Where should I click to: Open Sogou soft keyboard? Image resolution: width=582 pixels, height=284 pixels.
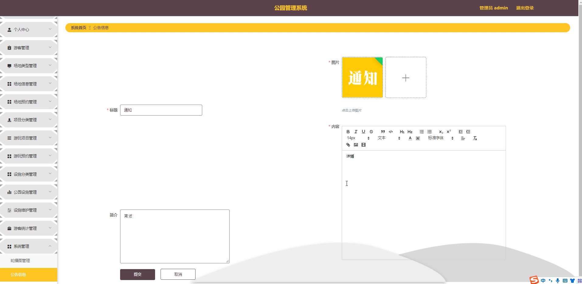click(x=565, y=281)
